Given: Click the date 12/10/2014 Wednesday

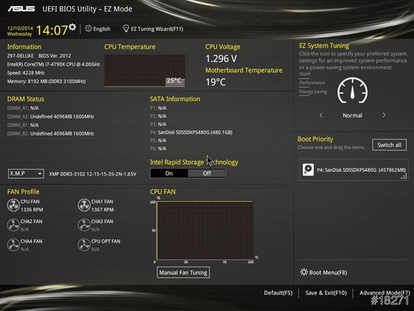Looking at the screenshot, I should point(20,31).
